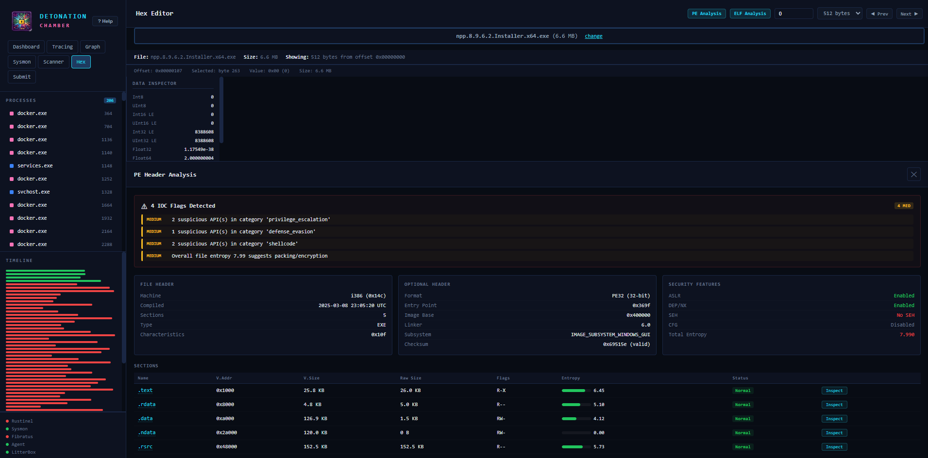This screenshot has height=458, width=928.
Task: Focus the offset input field
Action: [793, 14]
